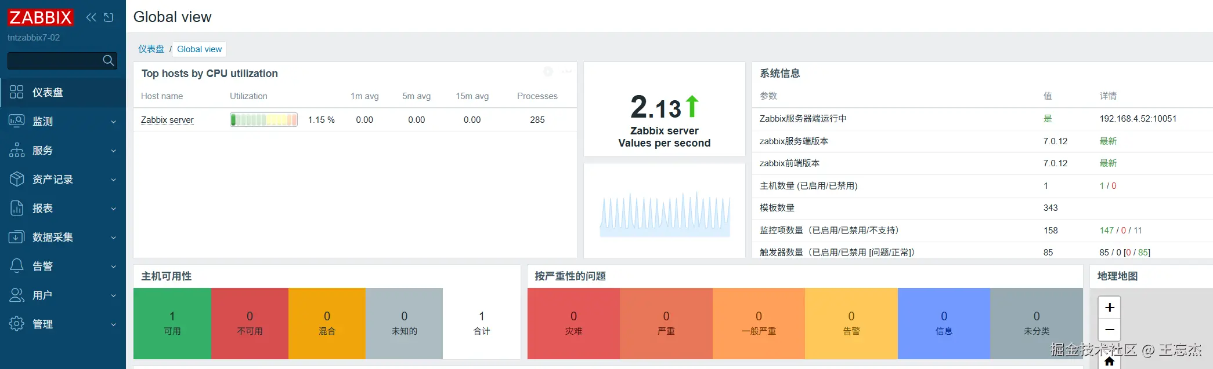Click the 严重 severity tile
This screenshot has height=369, width=1213.
(x=666, y=323)
